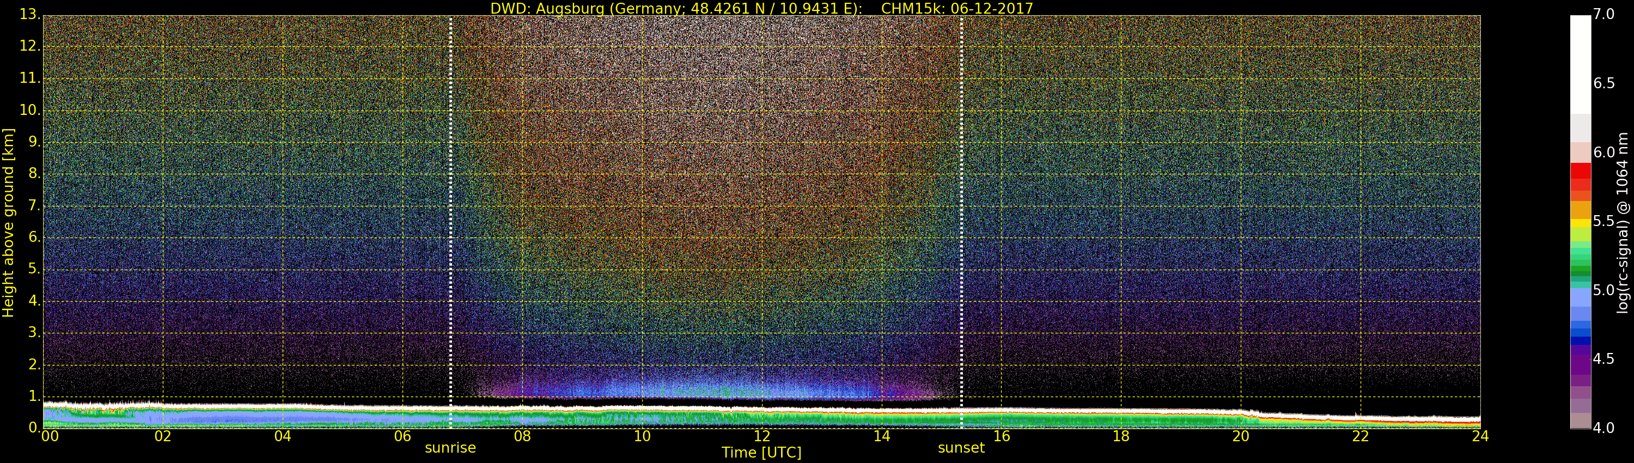Click the '1.' tick on the height axis
Screen dimensions: 1634x463
point(34,396)
